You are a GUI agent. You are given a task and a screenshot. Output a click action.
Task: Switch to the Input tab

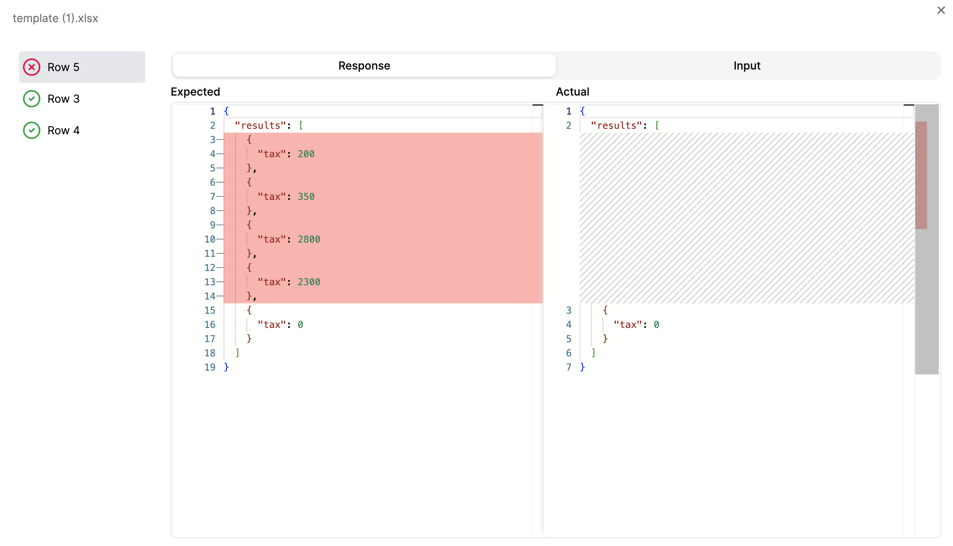tap(747, 66)
